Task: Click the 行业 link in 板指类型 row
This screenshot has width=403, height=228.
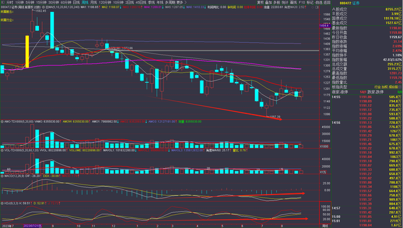Action: pos(378,87)
